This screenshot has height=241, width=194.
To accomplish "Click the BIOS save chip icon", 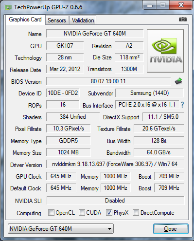I will [178, 81].
